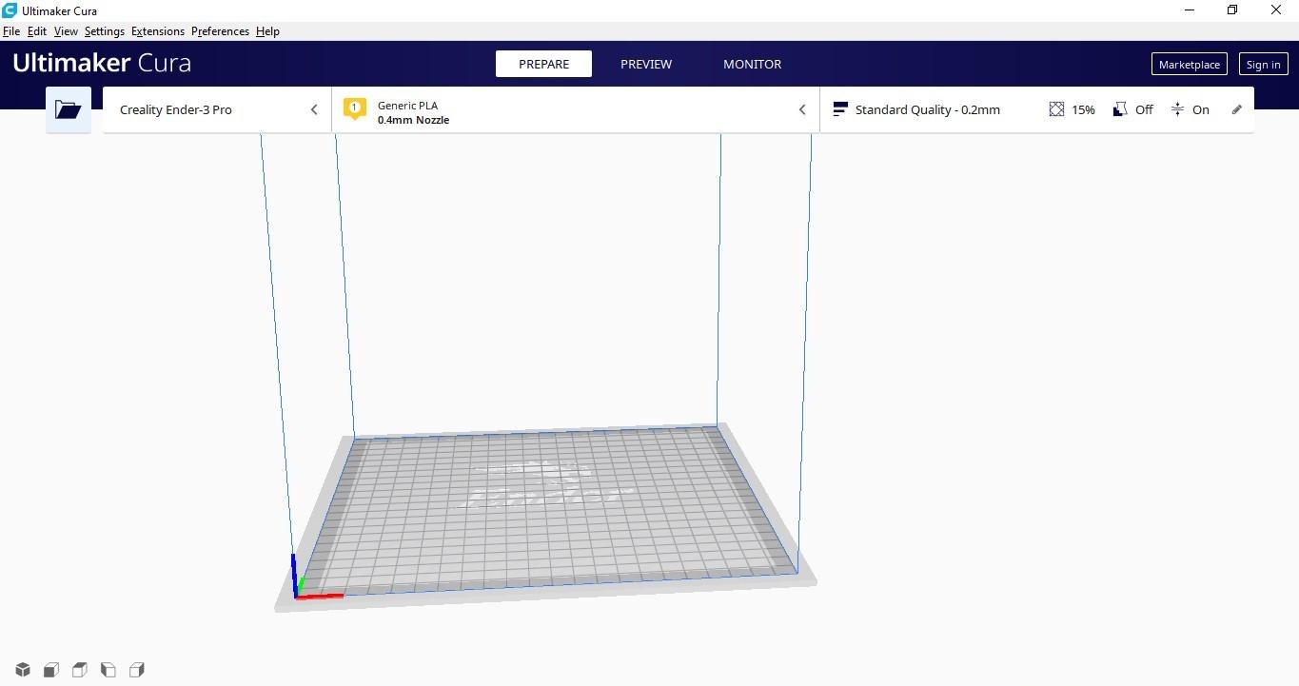Switch to the PREVIEW stage tab
Viewport: 1299px width, 686px height.
[x=646, y=64]
